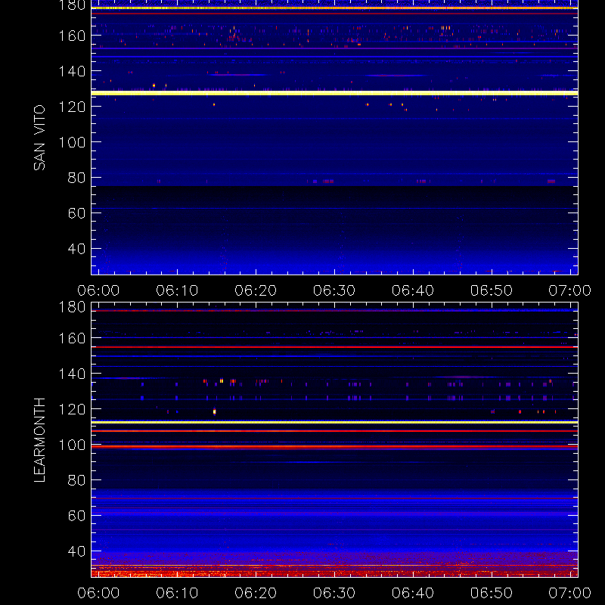Click the 160 frequency label on San Vito axis
This screenshot has height=605, width=605.
72,36
